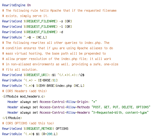Click the closing /ifModule tag
The height and width of the screenshot is (139, 153).
[x=12, y=118]
